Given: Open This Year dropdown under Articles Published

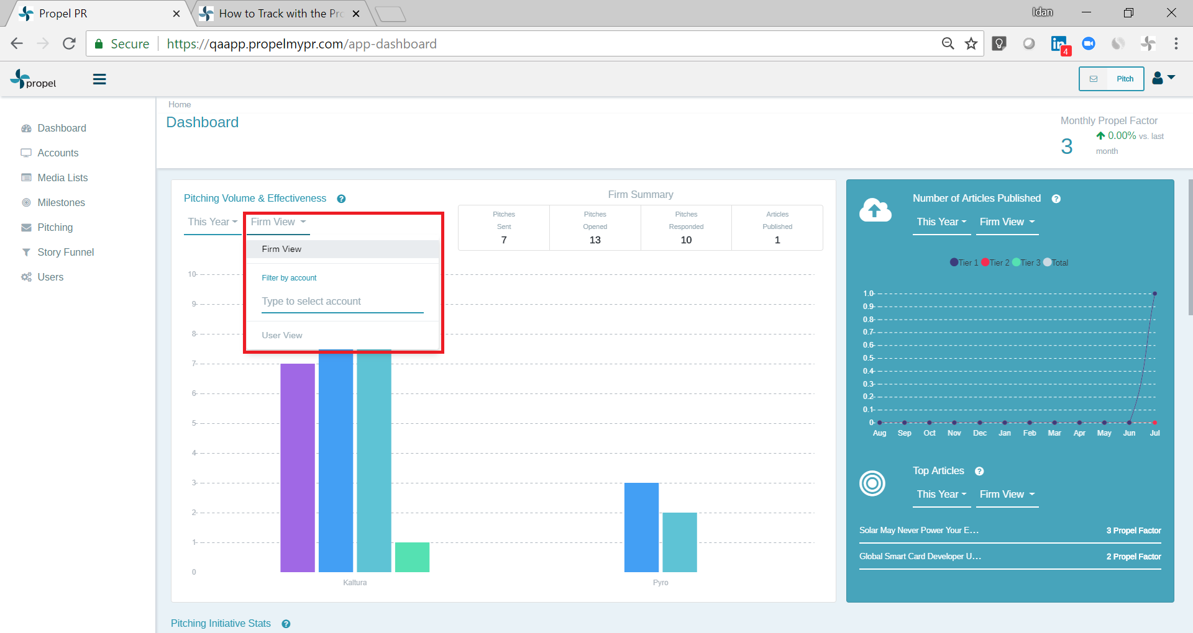Looking at the screenshot, I should pyautogui.click(x=941, y=222).
